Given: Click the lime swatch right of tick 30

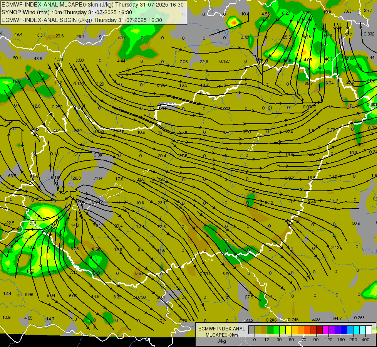Looking at the screenshot, I should tap(283, 330).
